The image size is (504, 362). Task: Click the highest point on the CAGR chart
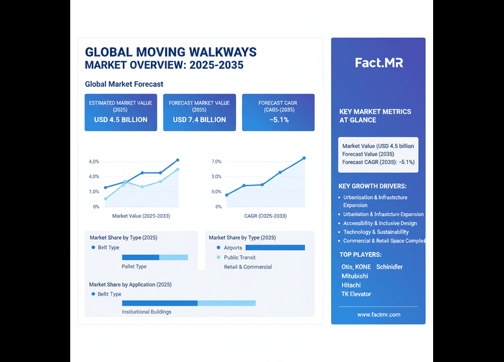(304, 158)
